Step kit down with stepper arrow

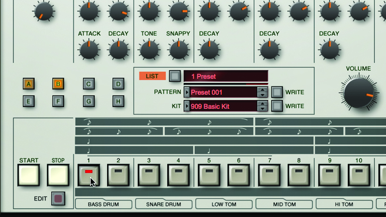coord(262,109)
